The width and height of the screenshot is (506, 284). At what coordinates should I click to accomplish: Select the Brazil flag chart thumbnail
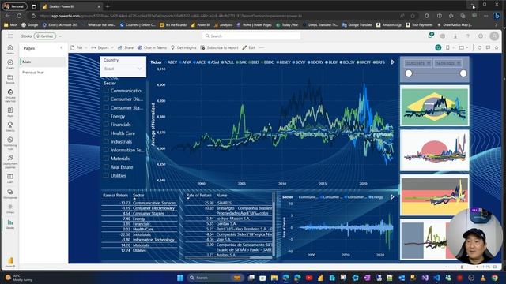[435, 106]
